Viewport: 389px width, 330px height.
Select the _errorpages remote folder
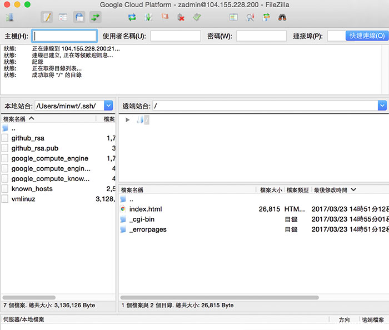tap(254, 229)
